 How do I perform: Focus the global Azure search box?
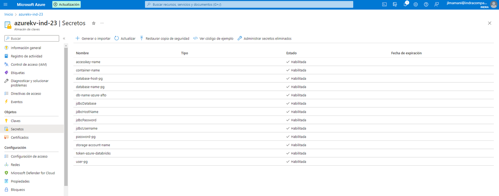[249, 4]
